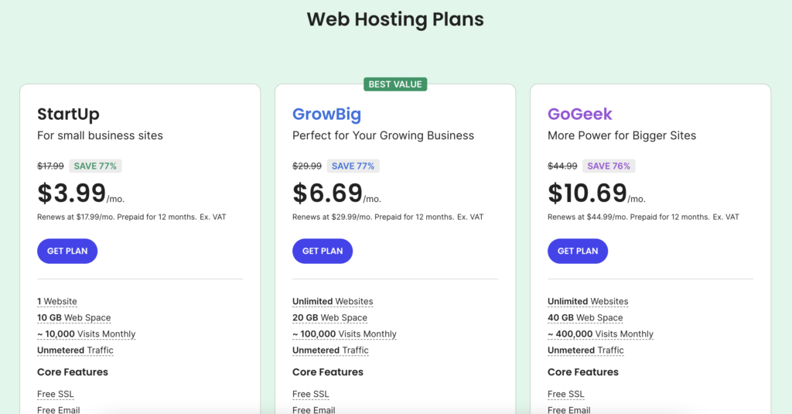Click 'Unmetered Traffic' in the GoGeek card
The height and width of the screenshot is (414, 792).
(x=585, y=351)
